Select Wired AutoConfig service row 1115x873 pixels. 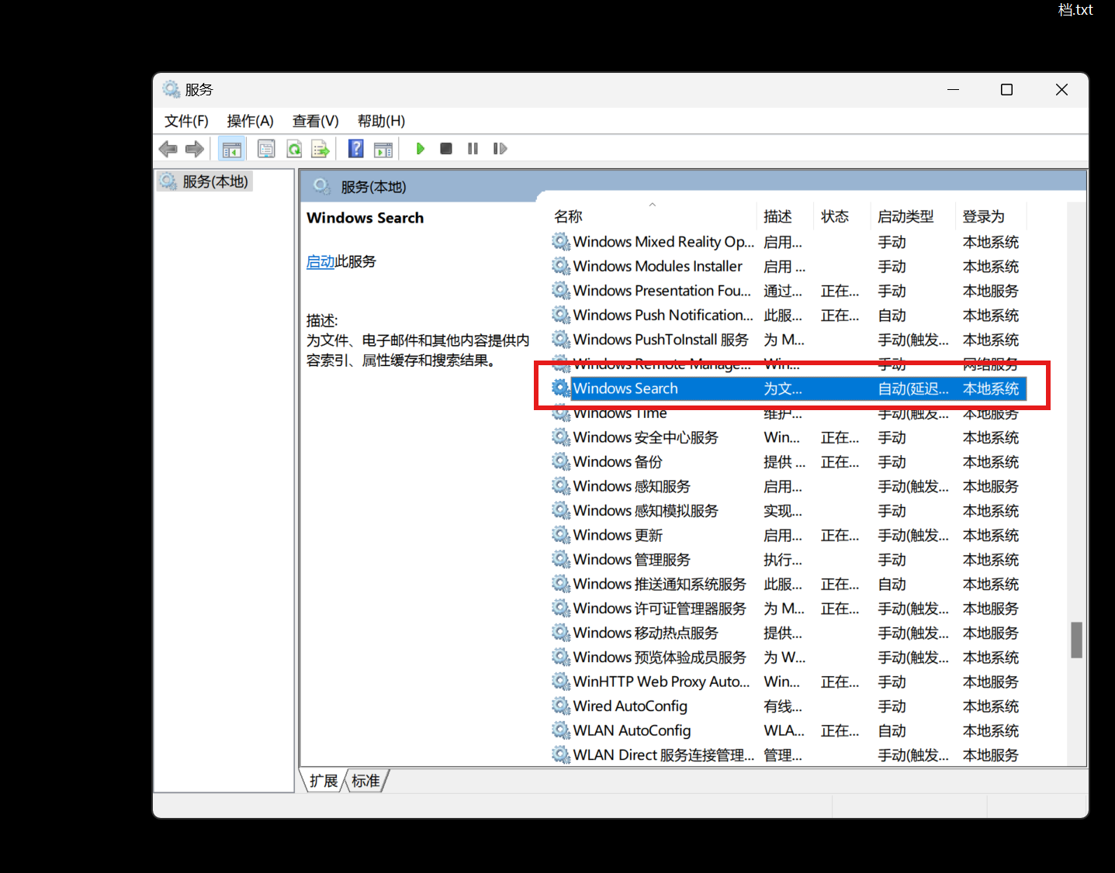point(788,706)
